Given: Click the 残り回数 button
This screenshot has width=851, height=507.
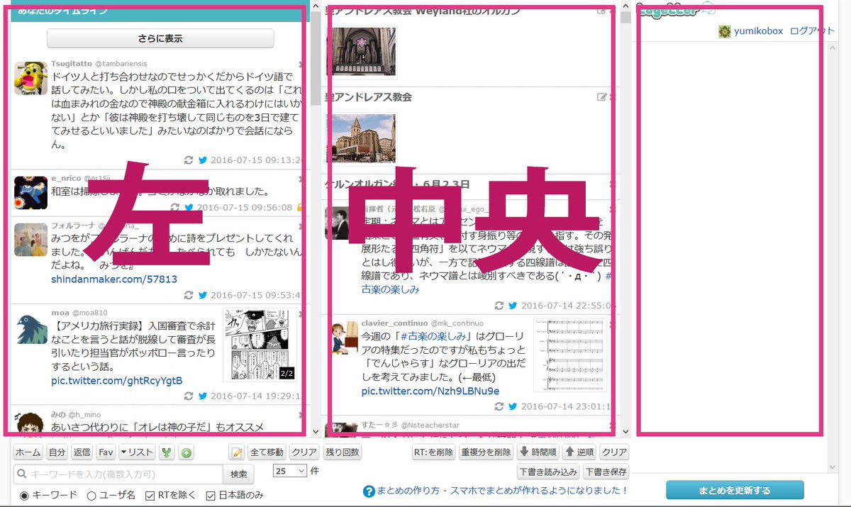Looking at the screenshot, I should 343,452.
